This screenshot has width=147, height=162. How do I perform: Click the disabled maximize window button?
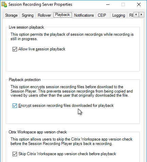tap(123, 4)
